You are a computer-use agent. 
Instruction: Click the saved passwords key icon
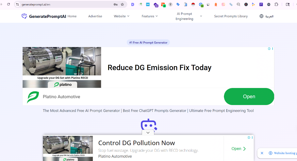coord(115,4)
